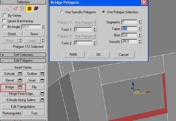
Task: Adjust Smooth spinner arrows
Action: tap(140, 42)
